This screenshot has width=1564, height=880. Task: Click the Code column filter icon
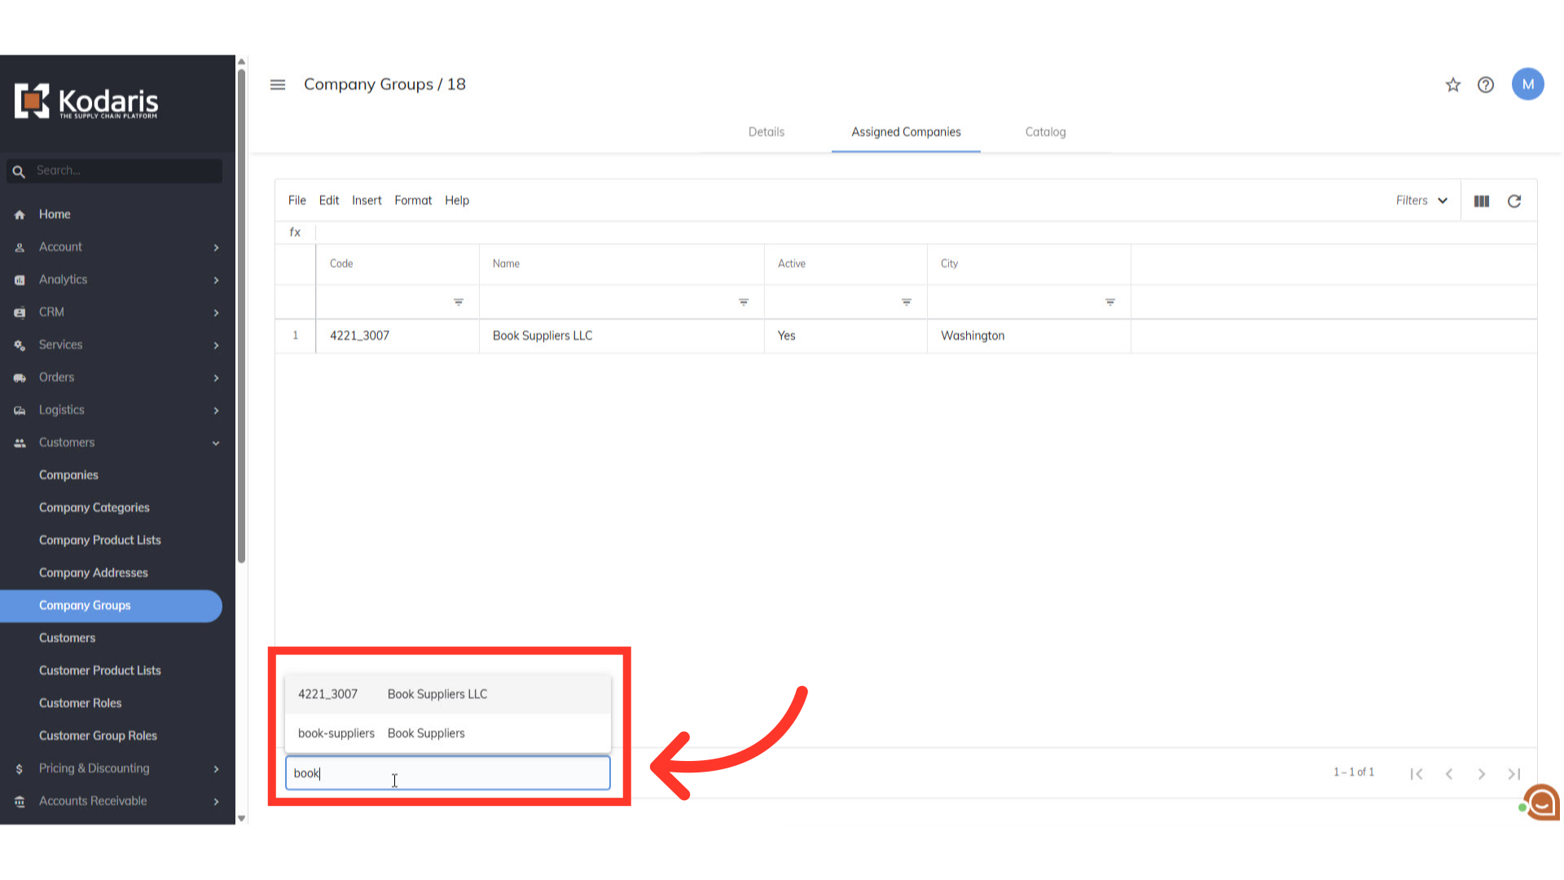(459, 302)
